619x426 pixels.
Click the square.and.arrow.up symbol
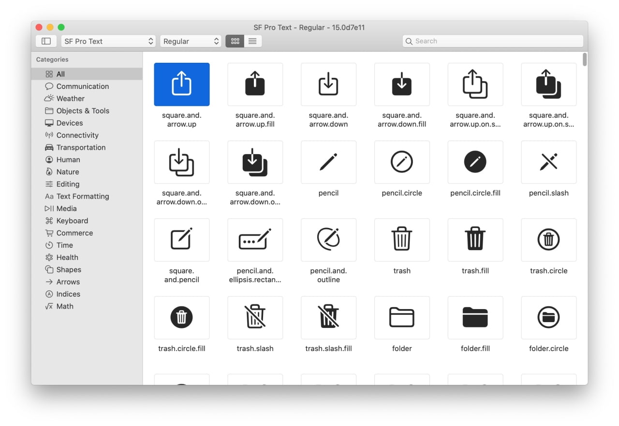tap(182, 84)
